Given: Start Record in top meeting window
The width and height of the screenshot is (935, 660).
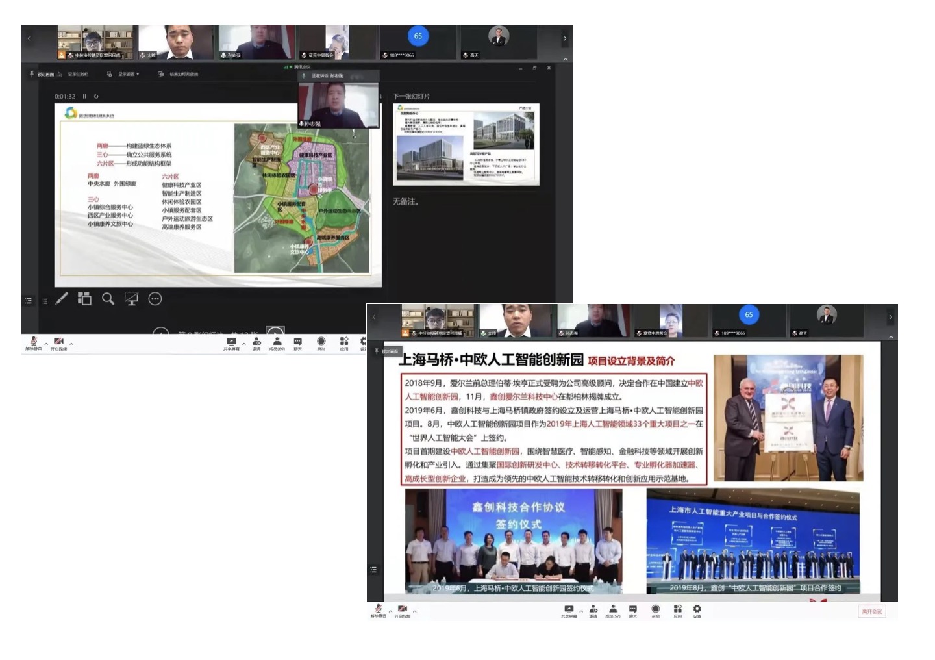Looking at the screenshot, I should point(321,344).
